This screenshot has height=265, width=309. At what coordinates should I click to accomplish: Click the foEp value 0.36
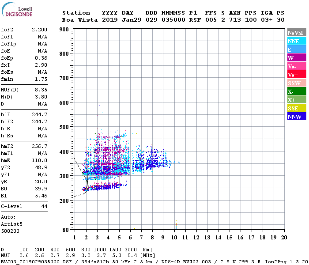tap(41, 58)
